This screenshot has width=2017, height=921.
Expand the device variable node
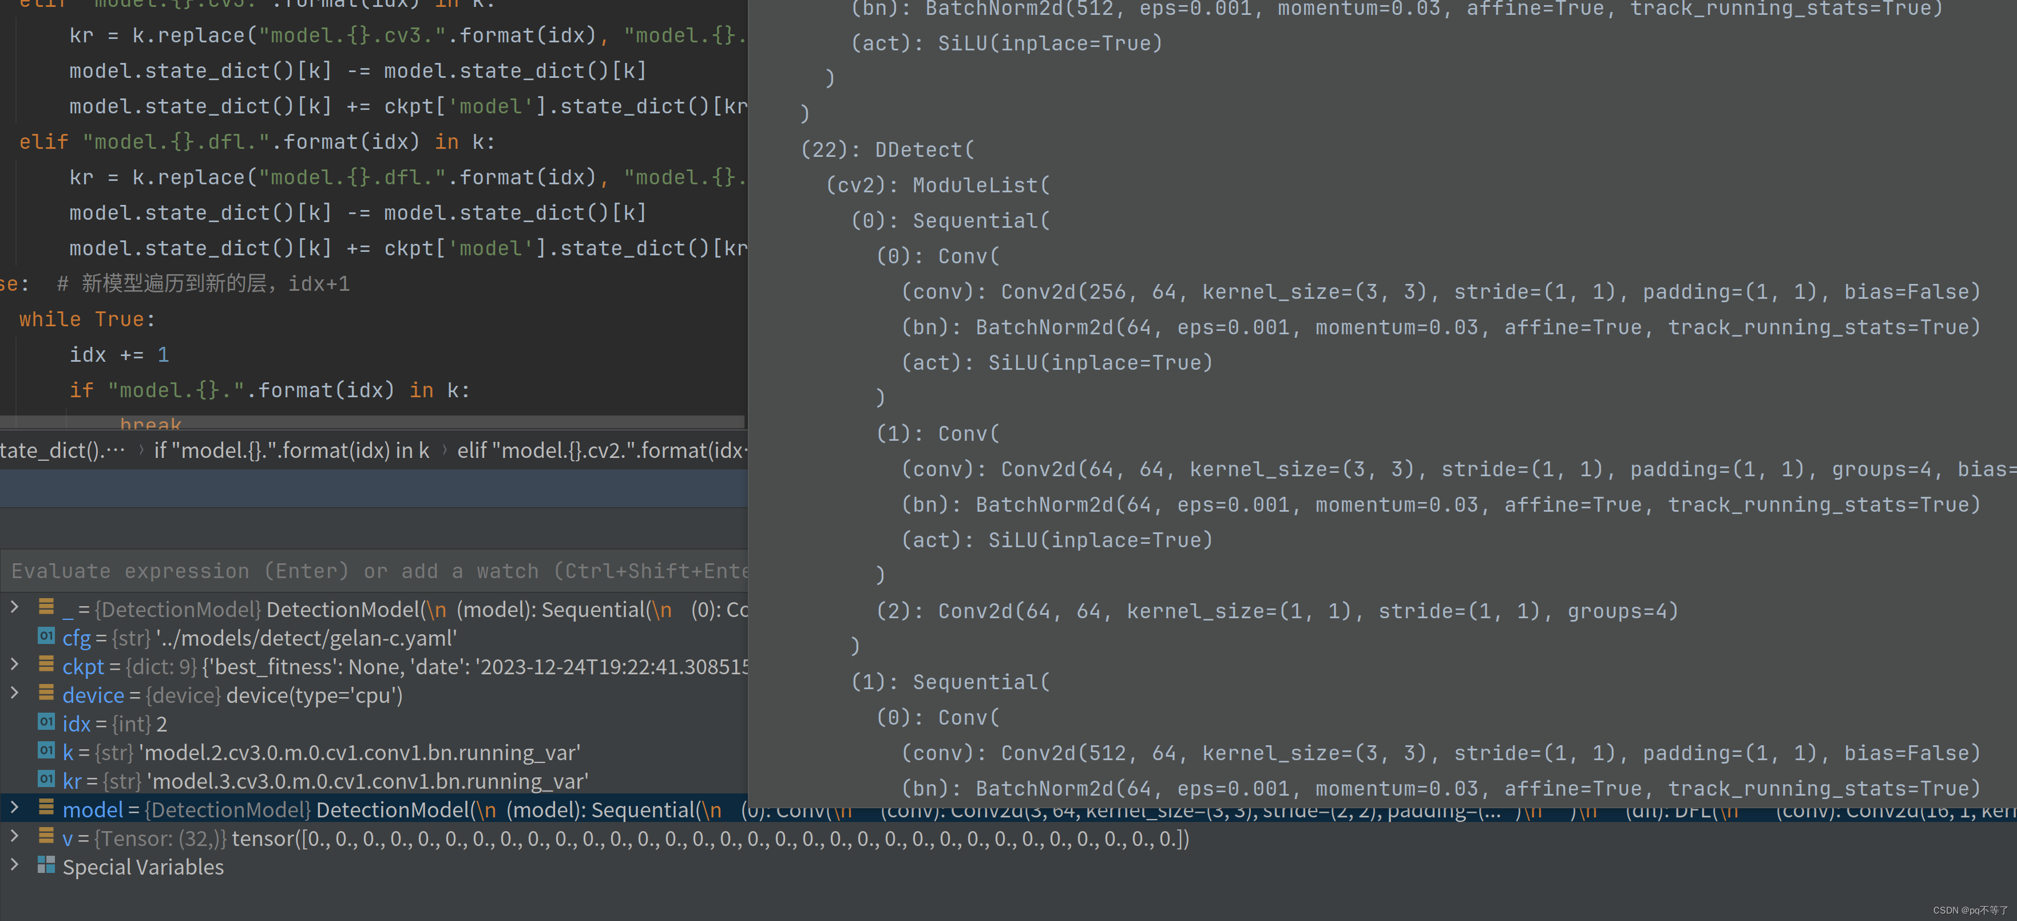click(x=14, y=693)
